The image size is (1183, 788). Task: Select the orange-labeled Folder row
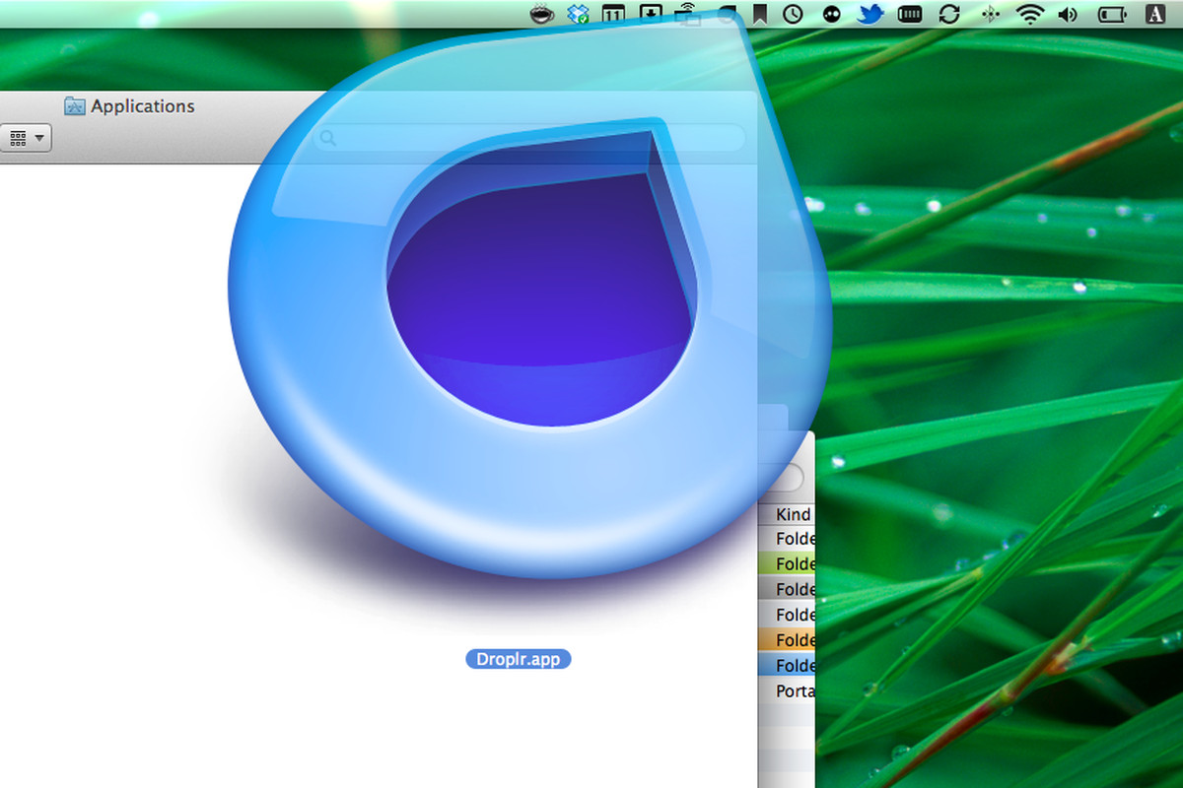787,640
